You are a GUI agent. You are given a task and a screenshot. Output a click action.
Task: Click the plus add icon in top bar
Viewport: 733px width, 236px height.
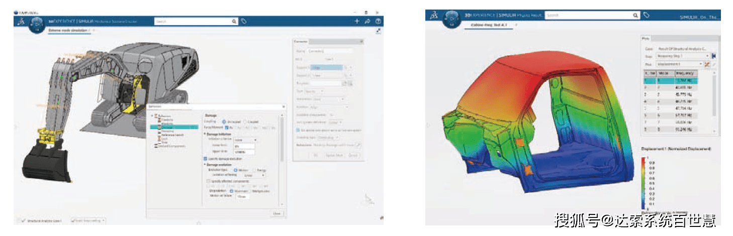tap(357, 21)
